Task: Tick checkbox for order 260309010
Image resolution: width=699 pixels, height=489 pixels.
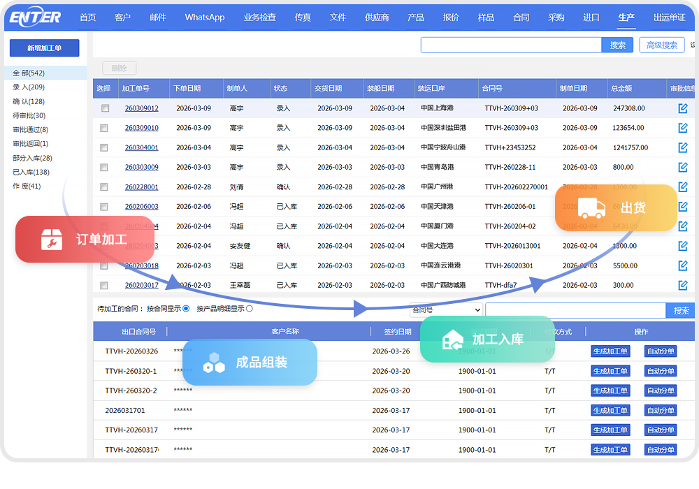Action: (104, 129)
